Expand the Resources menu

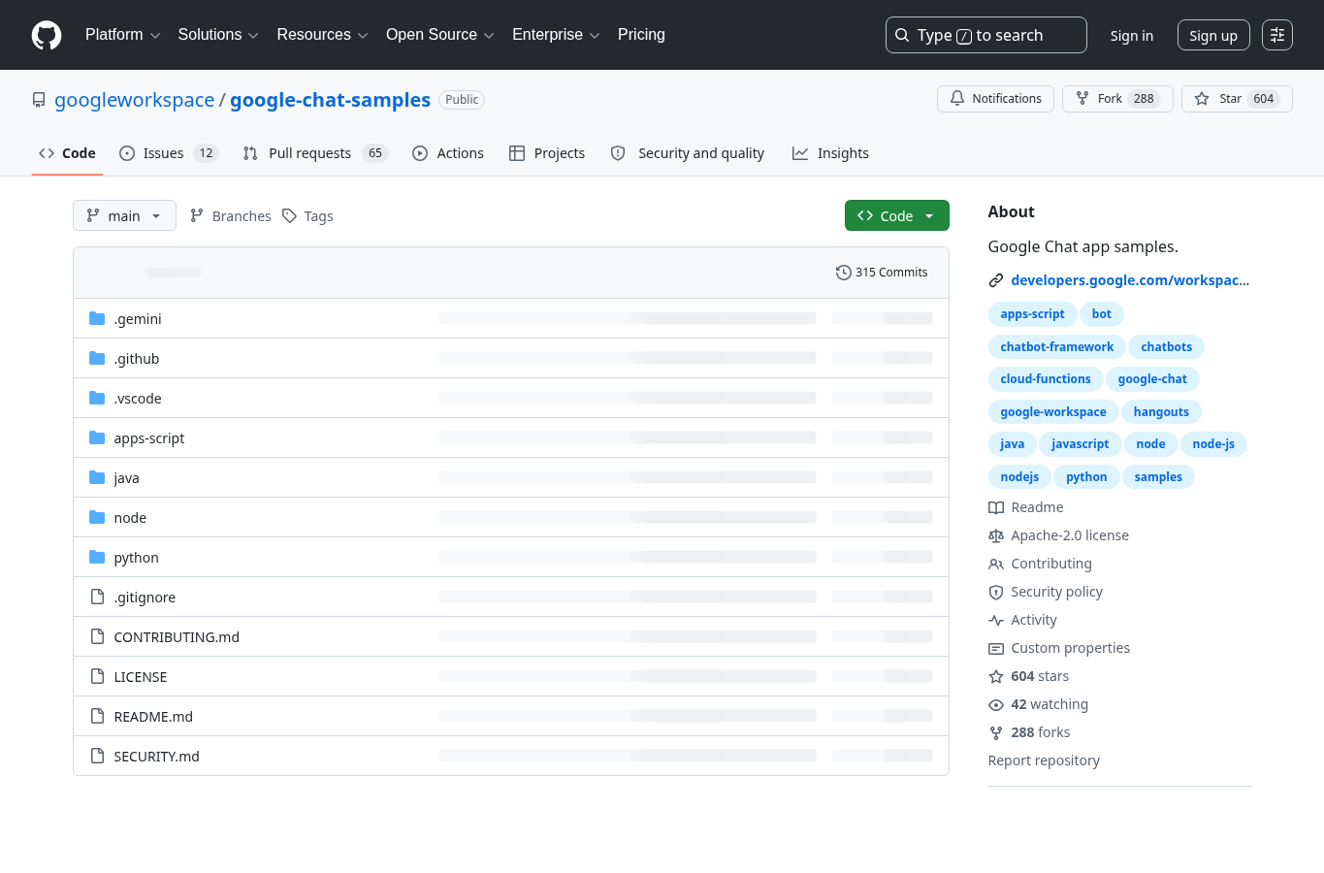[x=322, y=35]
